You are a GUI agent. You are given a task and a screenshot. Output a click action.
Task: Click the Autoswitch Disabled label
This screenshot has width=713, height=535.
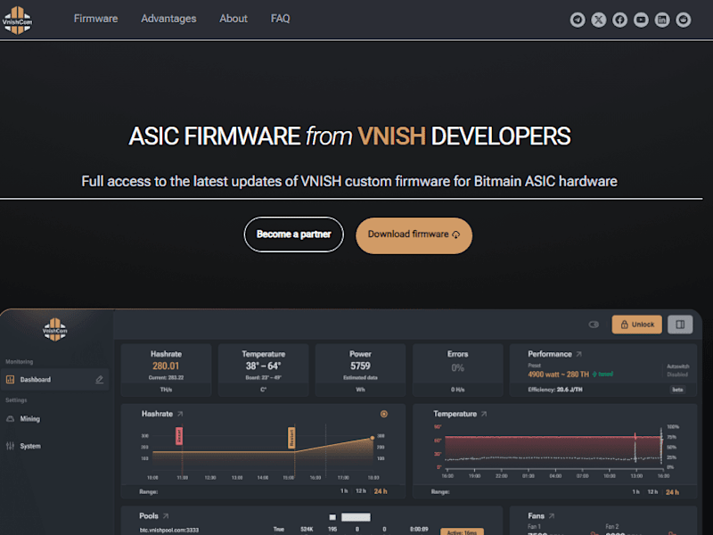(x=677, y=370)
